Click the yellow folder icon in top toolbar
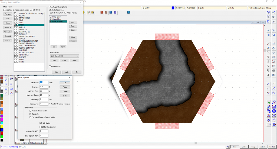The height and width of the screenshot is (149, 277). click(x=93, y=12)
